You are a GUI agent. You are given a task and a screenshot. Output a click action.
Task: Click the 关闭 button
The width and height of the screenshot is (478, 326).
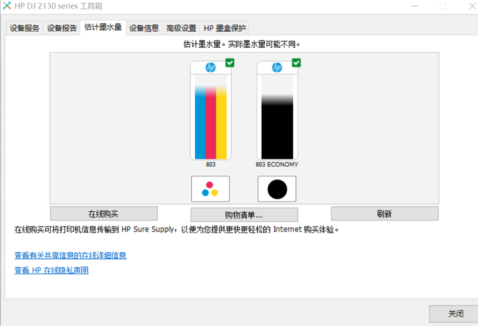pos(455,314)
